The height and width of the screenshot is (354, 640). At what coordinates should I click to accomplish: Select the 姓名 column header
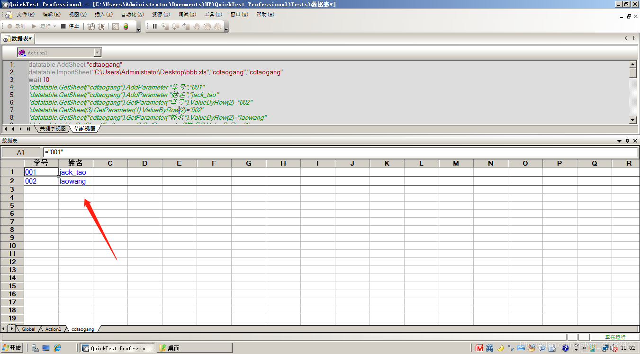(x=76, y=163)
